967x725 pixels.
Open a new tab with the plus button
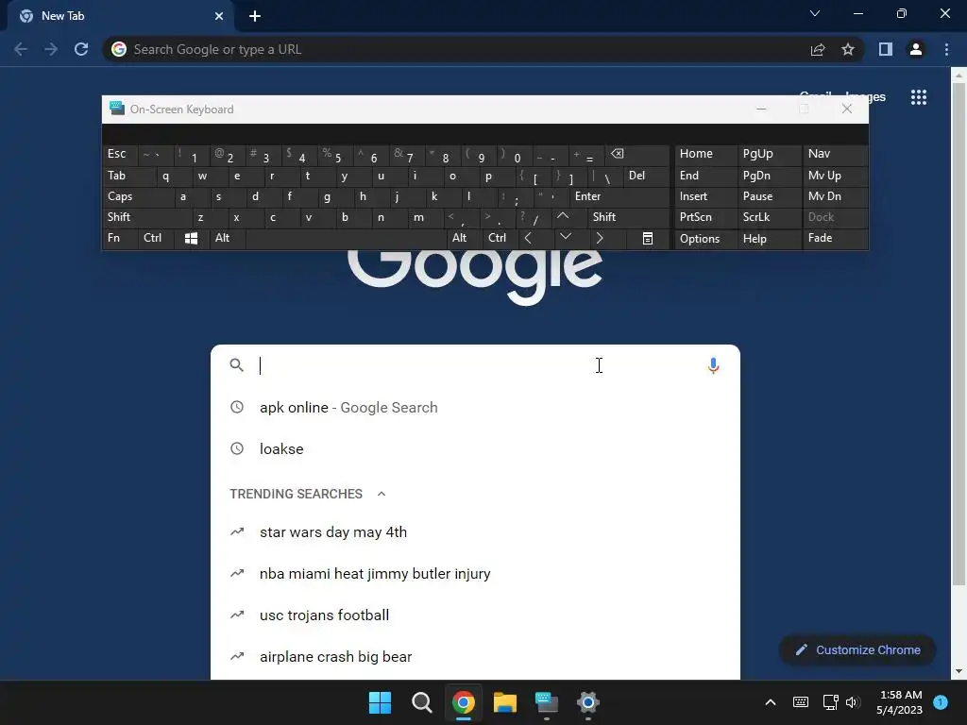point(255,16)
